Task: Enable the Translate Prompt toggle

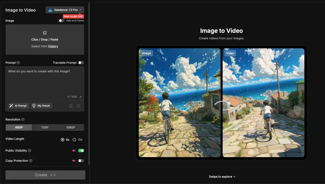Action: pyautogui.click(x=81, y=62)
